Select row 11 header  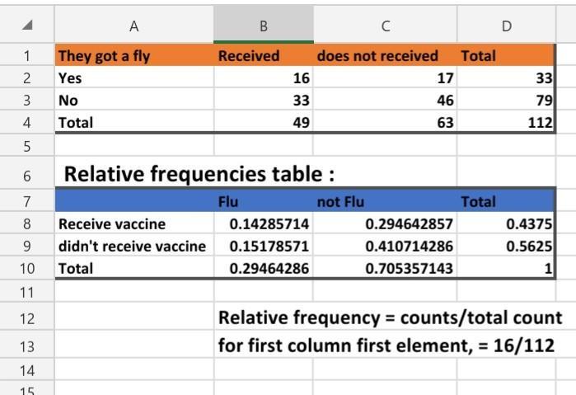[x=27, y=291]
